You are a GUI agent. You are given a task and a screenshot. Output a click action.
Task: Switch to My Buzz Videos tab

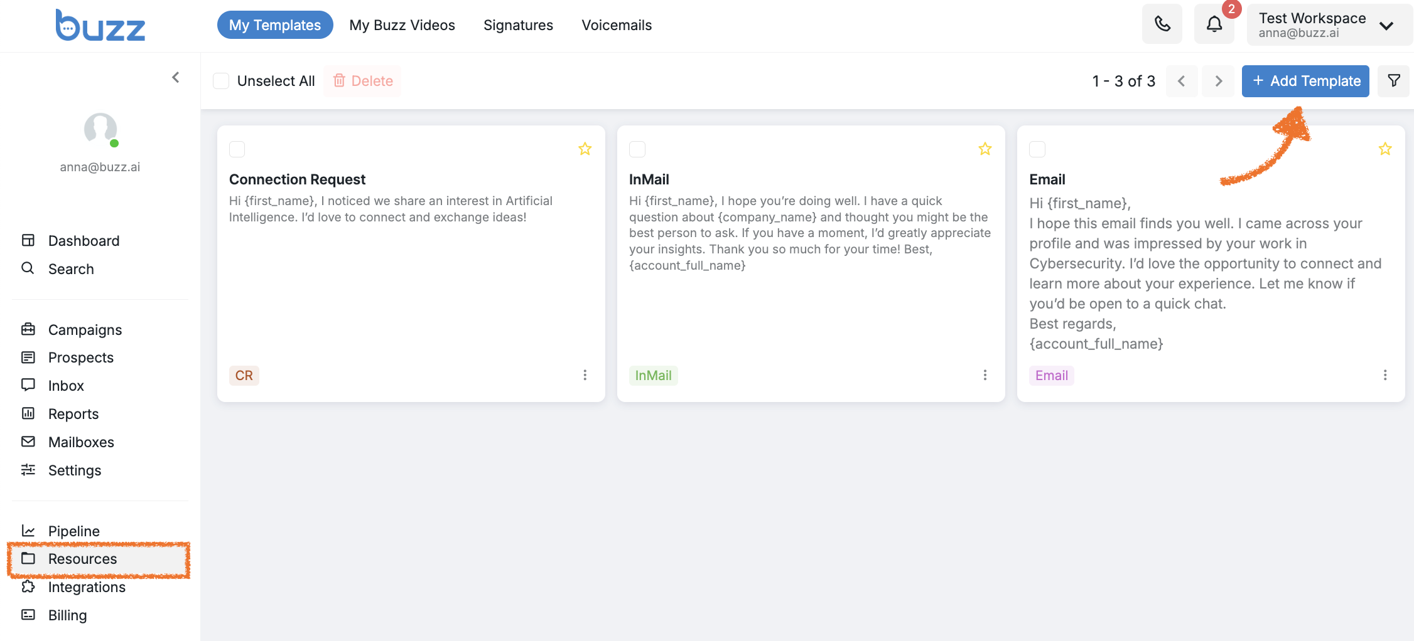click(x=402, y=25)
